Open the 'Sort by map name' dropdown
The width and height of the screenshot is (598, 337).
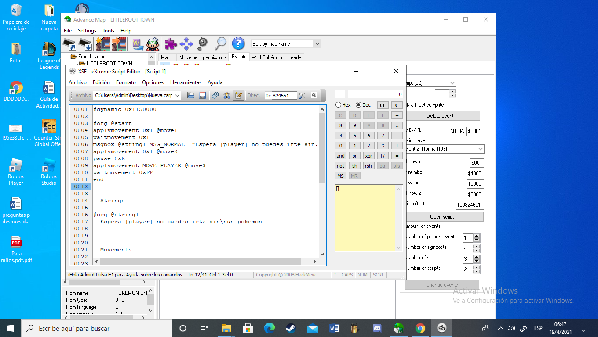(x=317, y=44)
